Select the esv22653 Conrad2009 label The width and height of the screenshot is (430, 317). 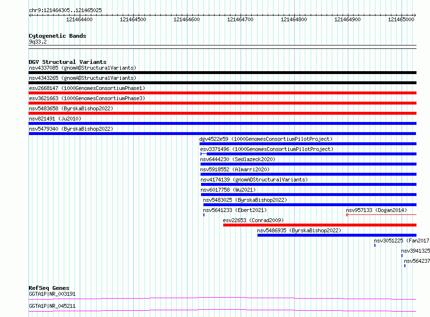tap(253, 220)
